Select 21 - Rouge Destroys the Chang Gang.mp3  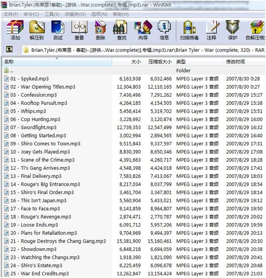58,241
